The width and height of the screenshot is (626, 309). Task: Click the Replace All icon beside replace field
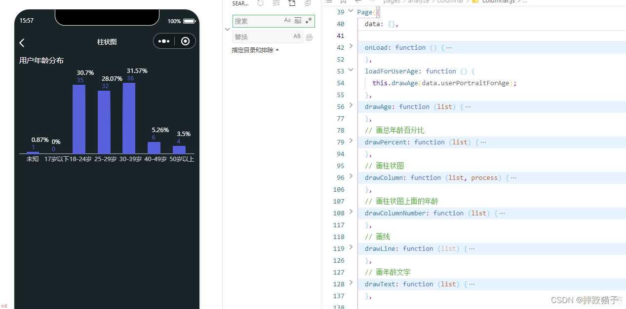pos(310,37)
